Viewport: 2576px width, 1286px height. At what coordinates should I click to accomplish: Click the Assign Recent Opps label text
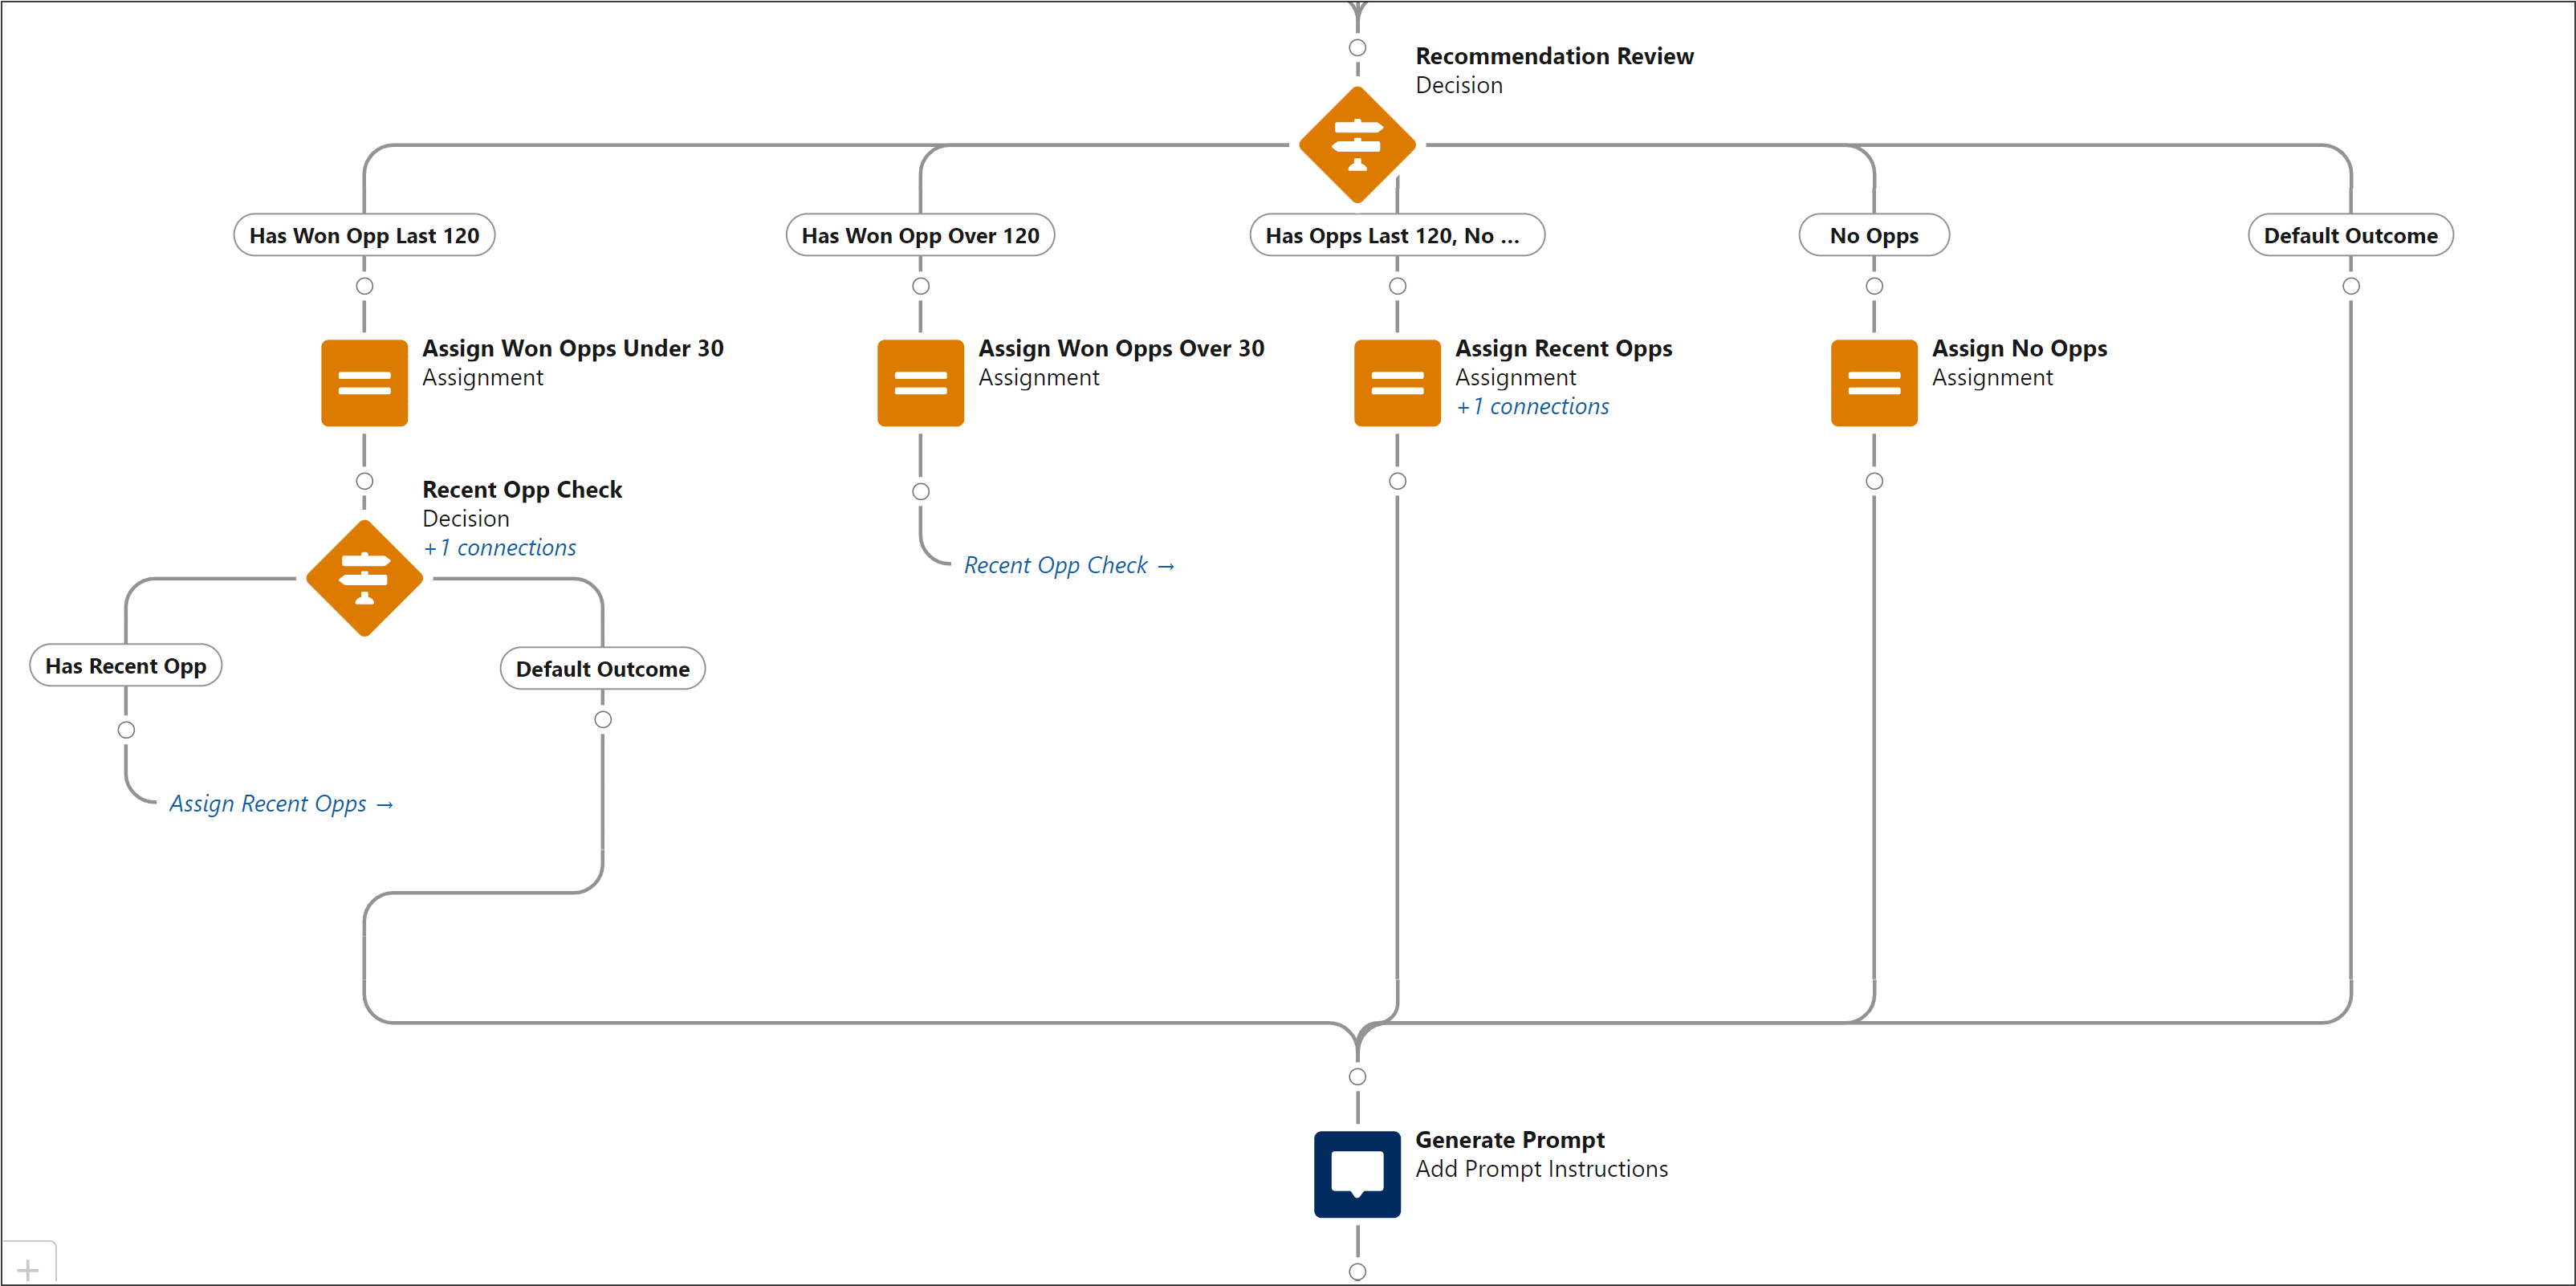coord(1563,348)
